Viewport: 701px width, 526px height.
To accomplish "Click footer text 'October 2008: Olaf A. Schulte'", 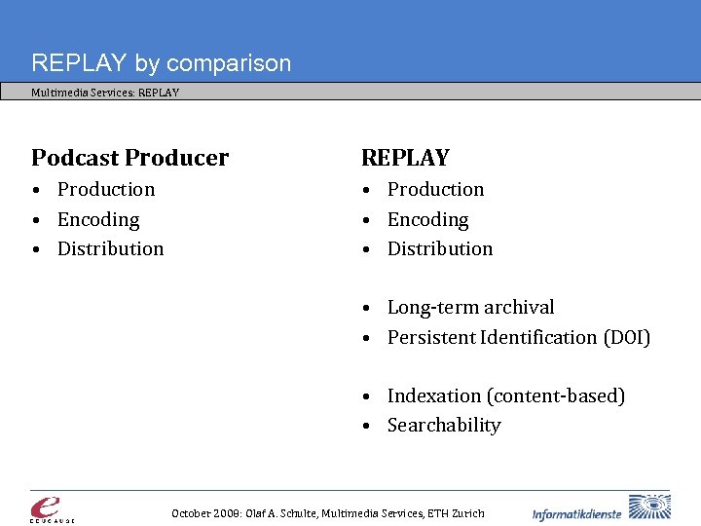I will pos(244,513).
